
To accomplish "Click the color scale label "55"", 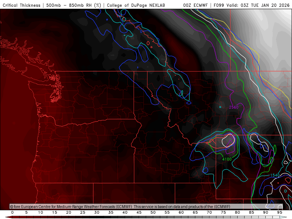I will click(167, 212).
